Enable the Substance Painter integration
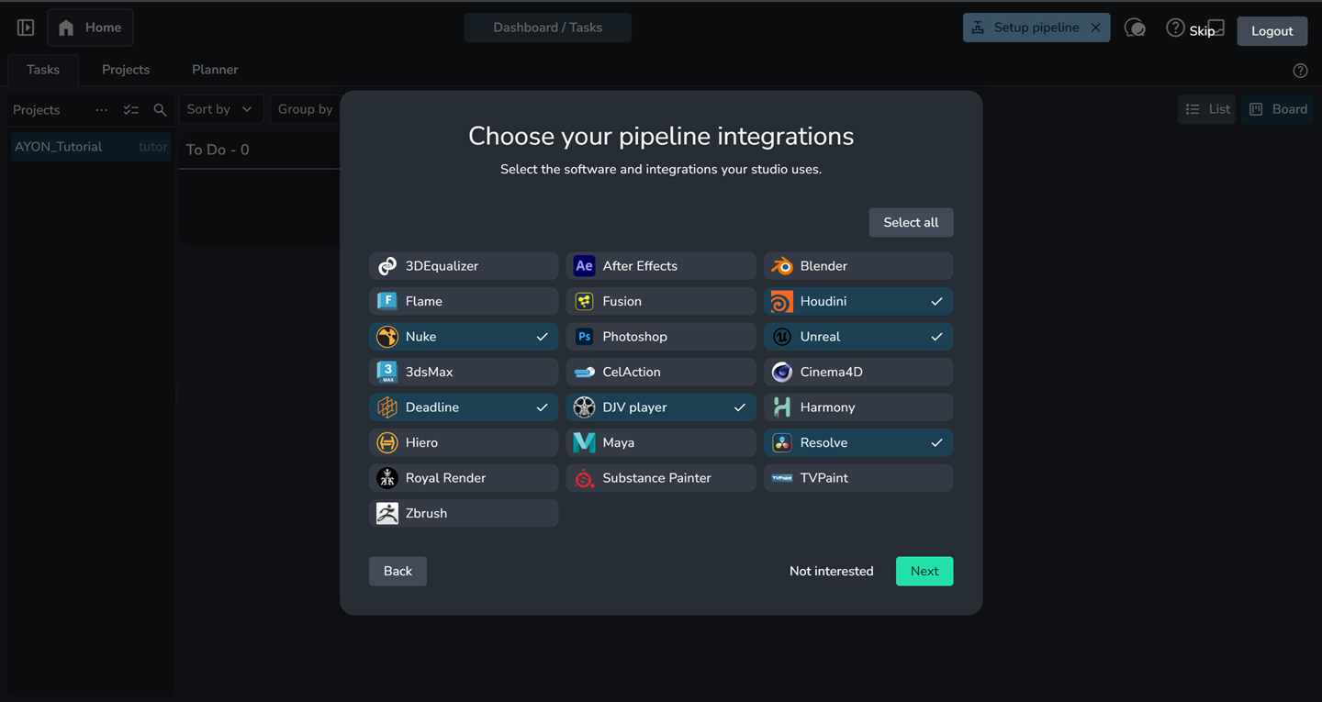This screenshot has width=1322, height=702. (x=661, y=478)
